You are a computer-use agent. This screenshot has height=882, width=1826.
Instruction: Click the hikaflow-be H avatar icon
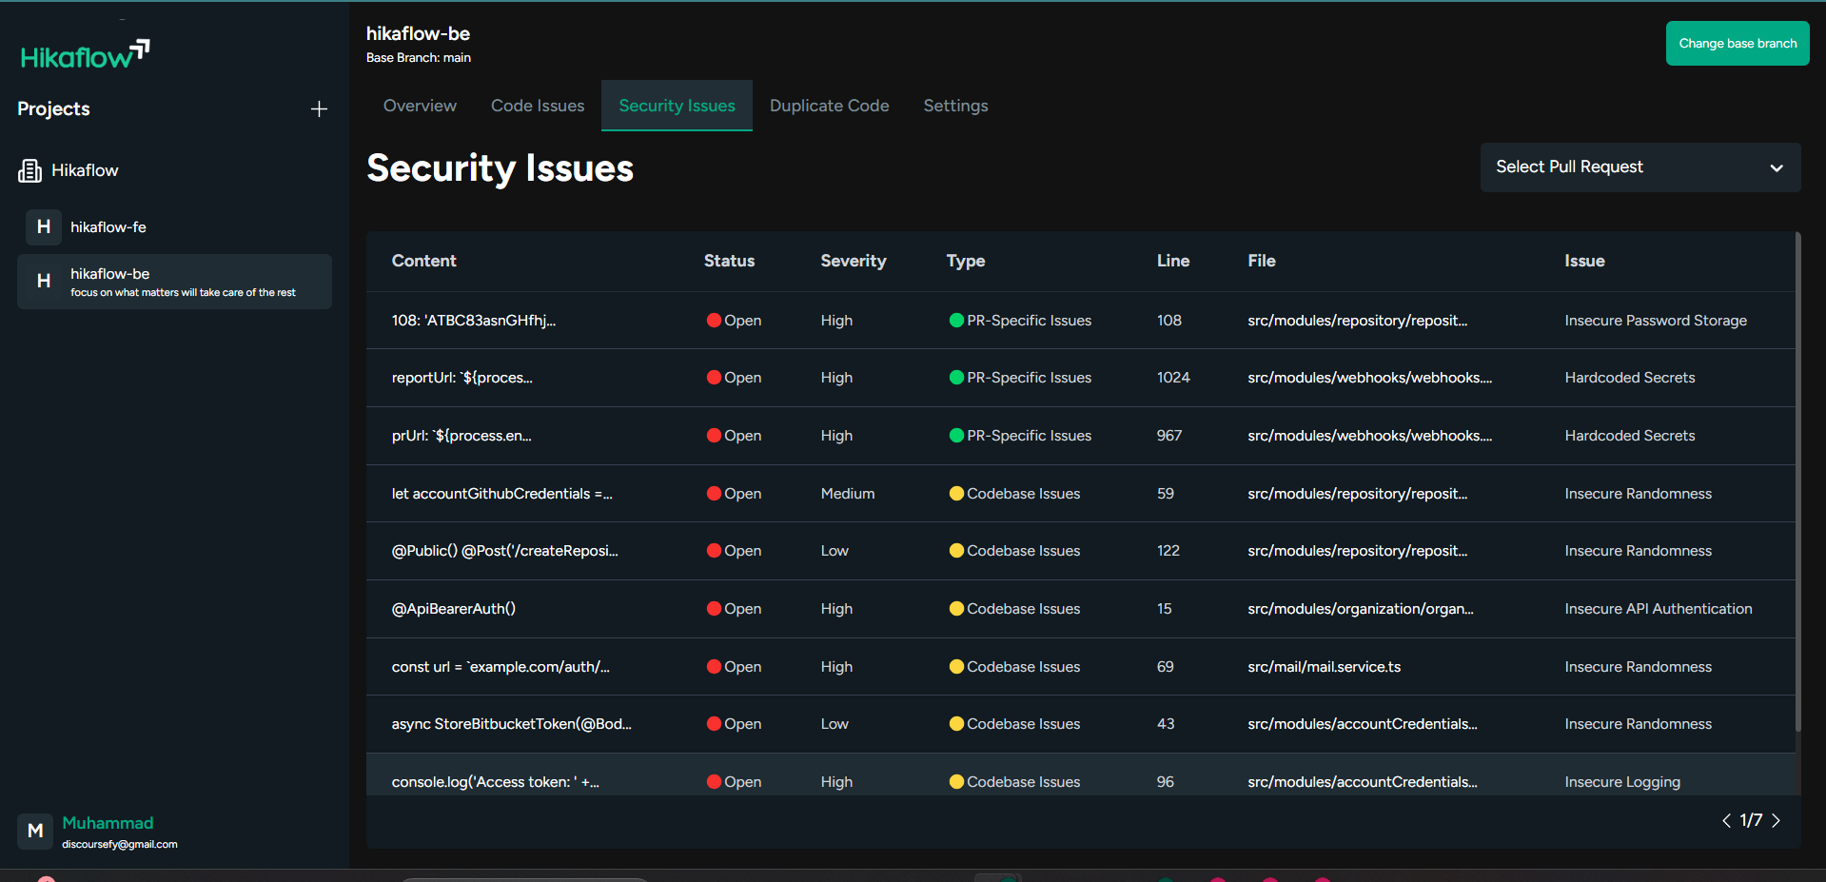[44, 282]
